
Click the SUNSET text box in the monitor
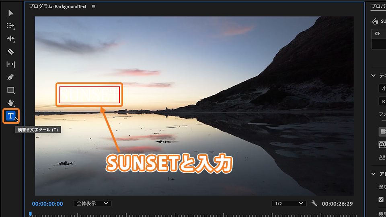click(x=89, y=95)
